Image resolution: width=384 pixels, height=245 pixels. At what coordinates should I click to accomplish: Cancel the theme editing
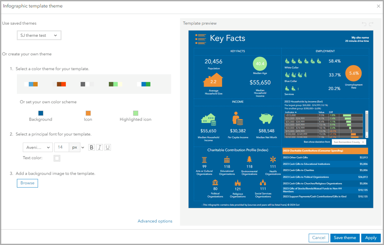click(319, 238)
